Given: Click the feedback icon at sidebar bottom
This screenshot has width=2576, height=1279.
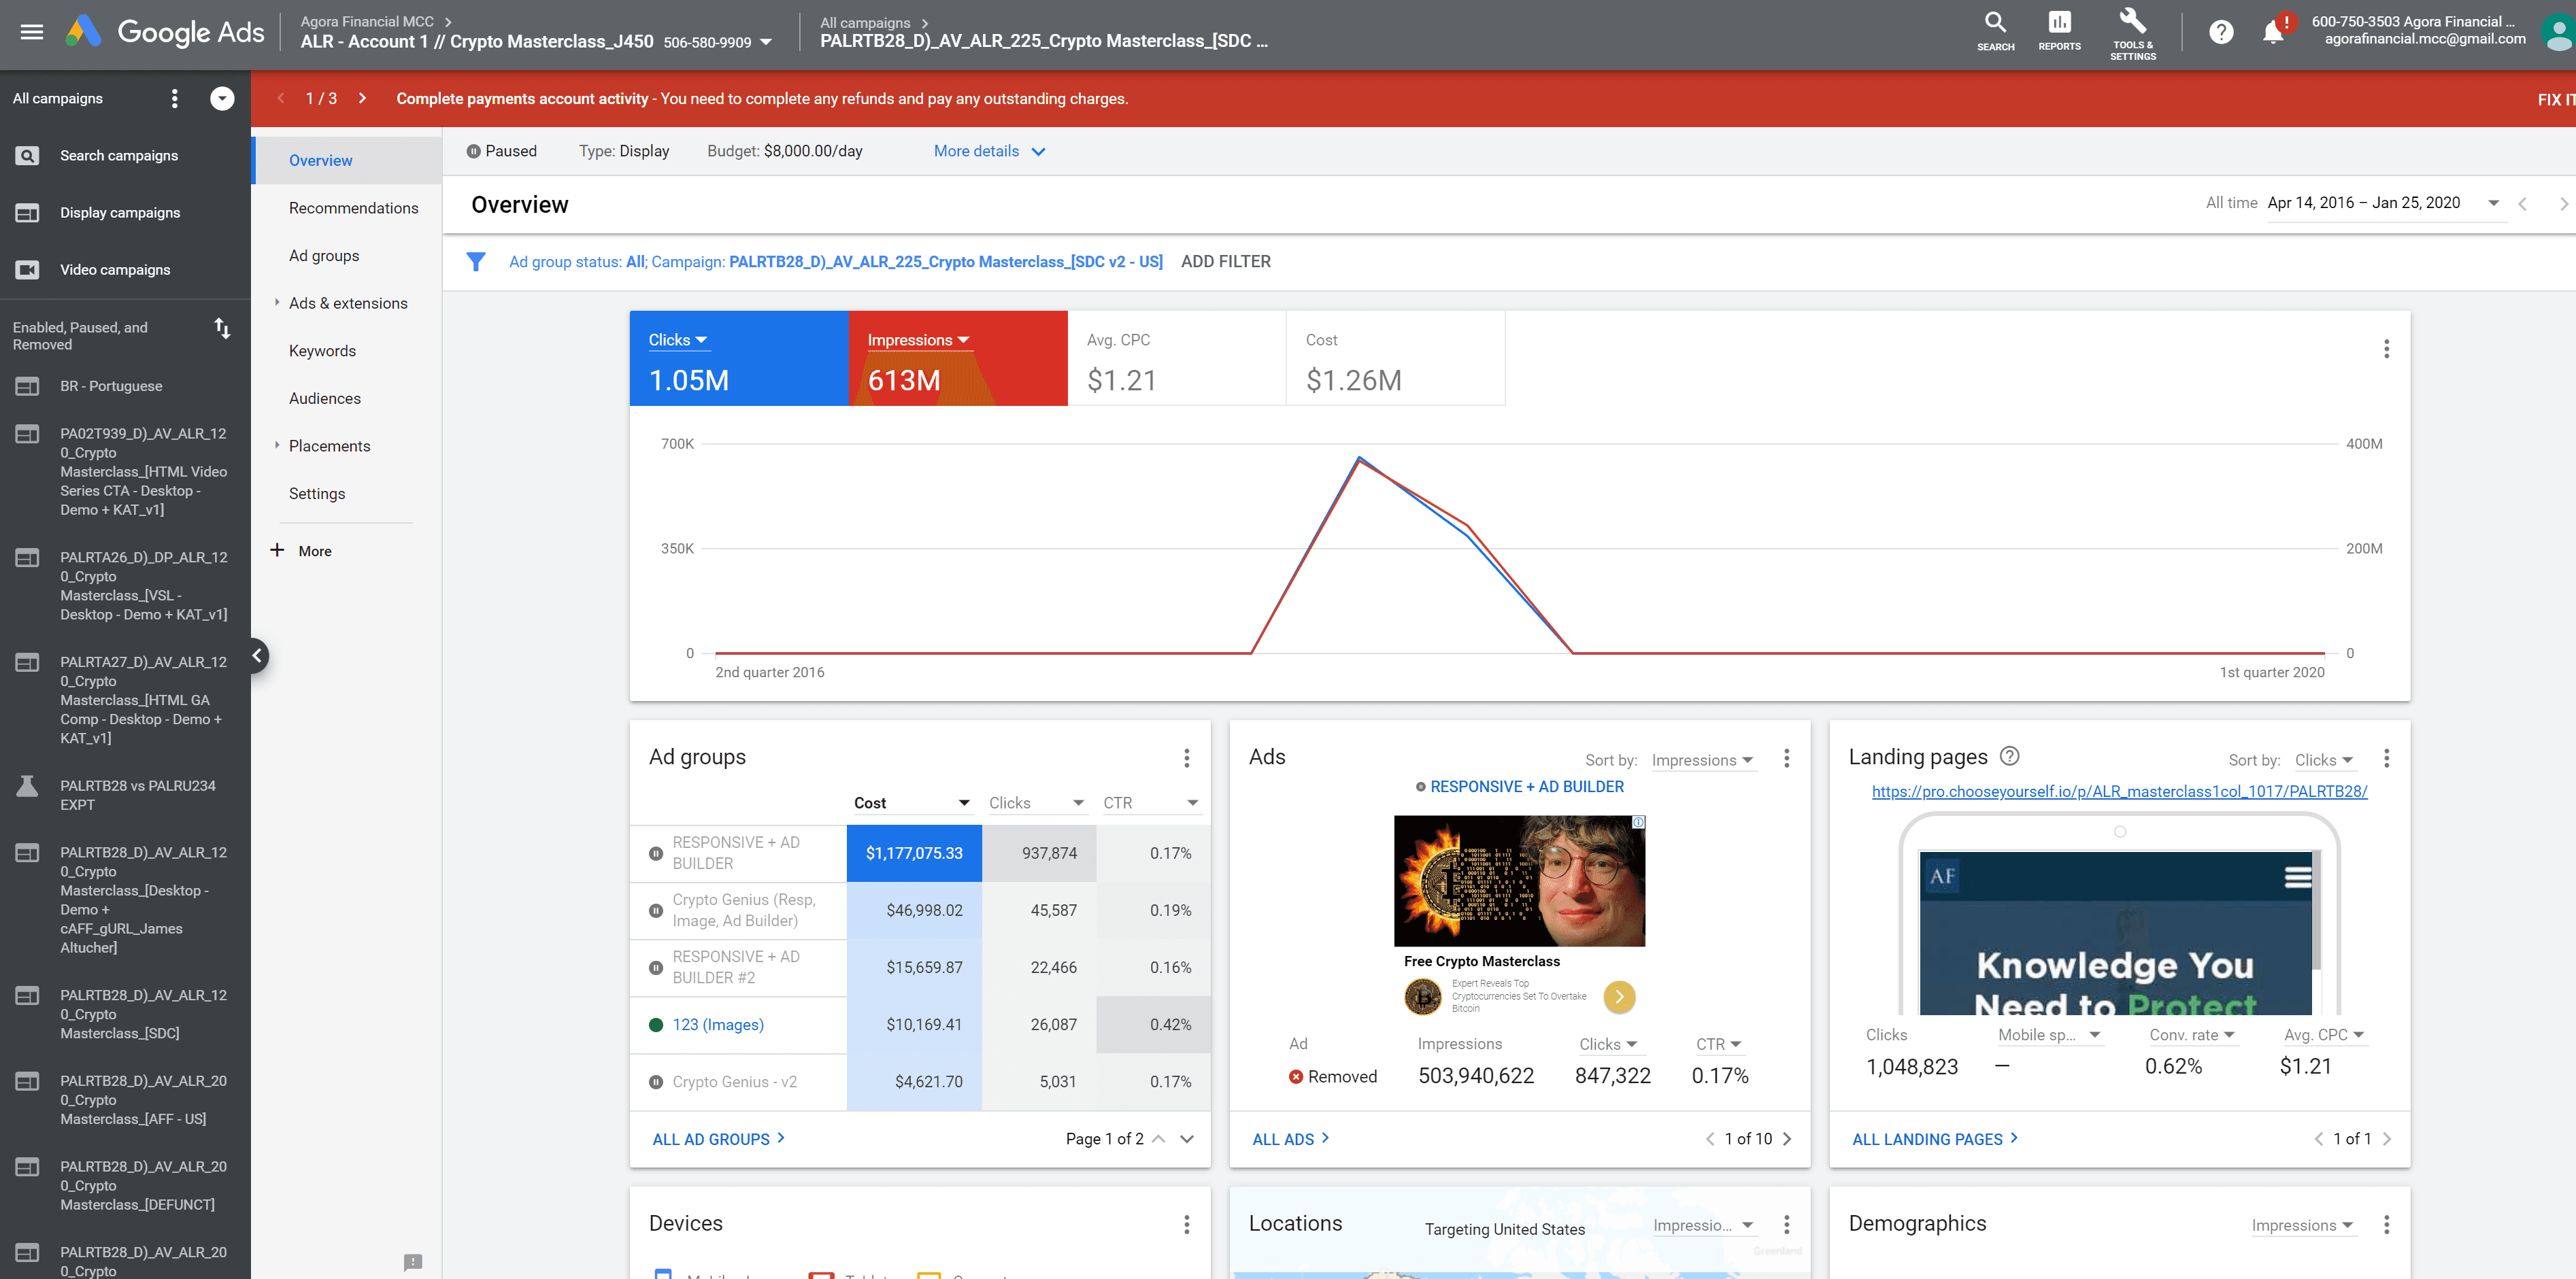Looking at the screenshot, I should 413,1262.
